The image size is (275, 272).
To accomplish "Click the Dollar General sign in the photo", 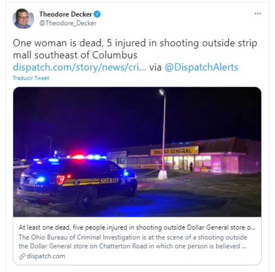I will point(174,151).
